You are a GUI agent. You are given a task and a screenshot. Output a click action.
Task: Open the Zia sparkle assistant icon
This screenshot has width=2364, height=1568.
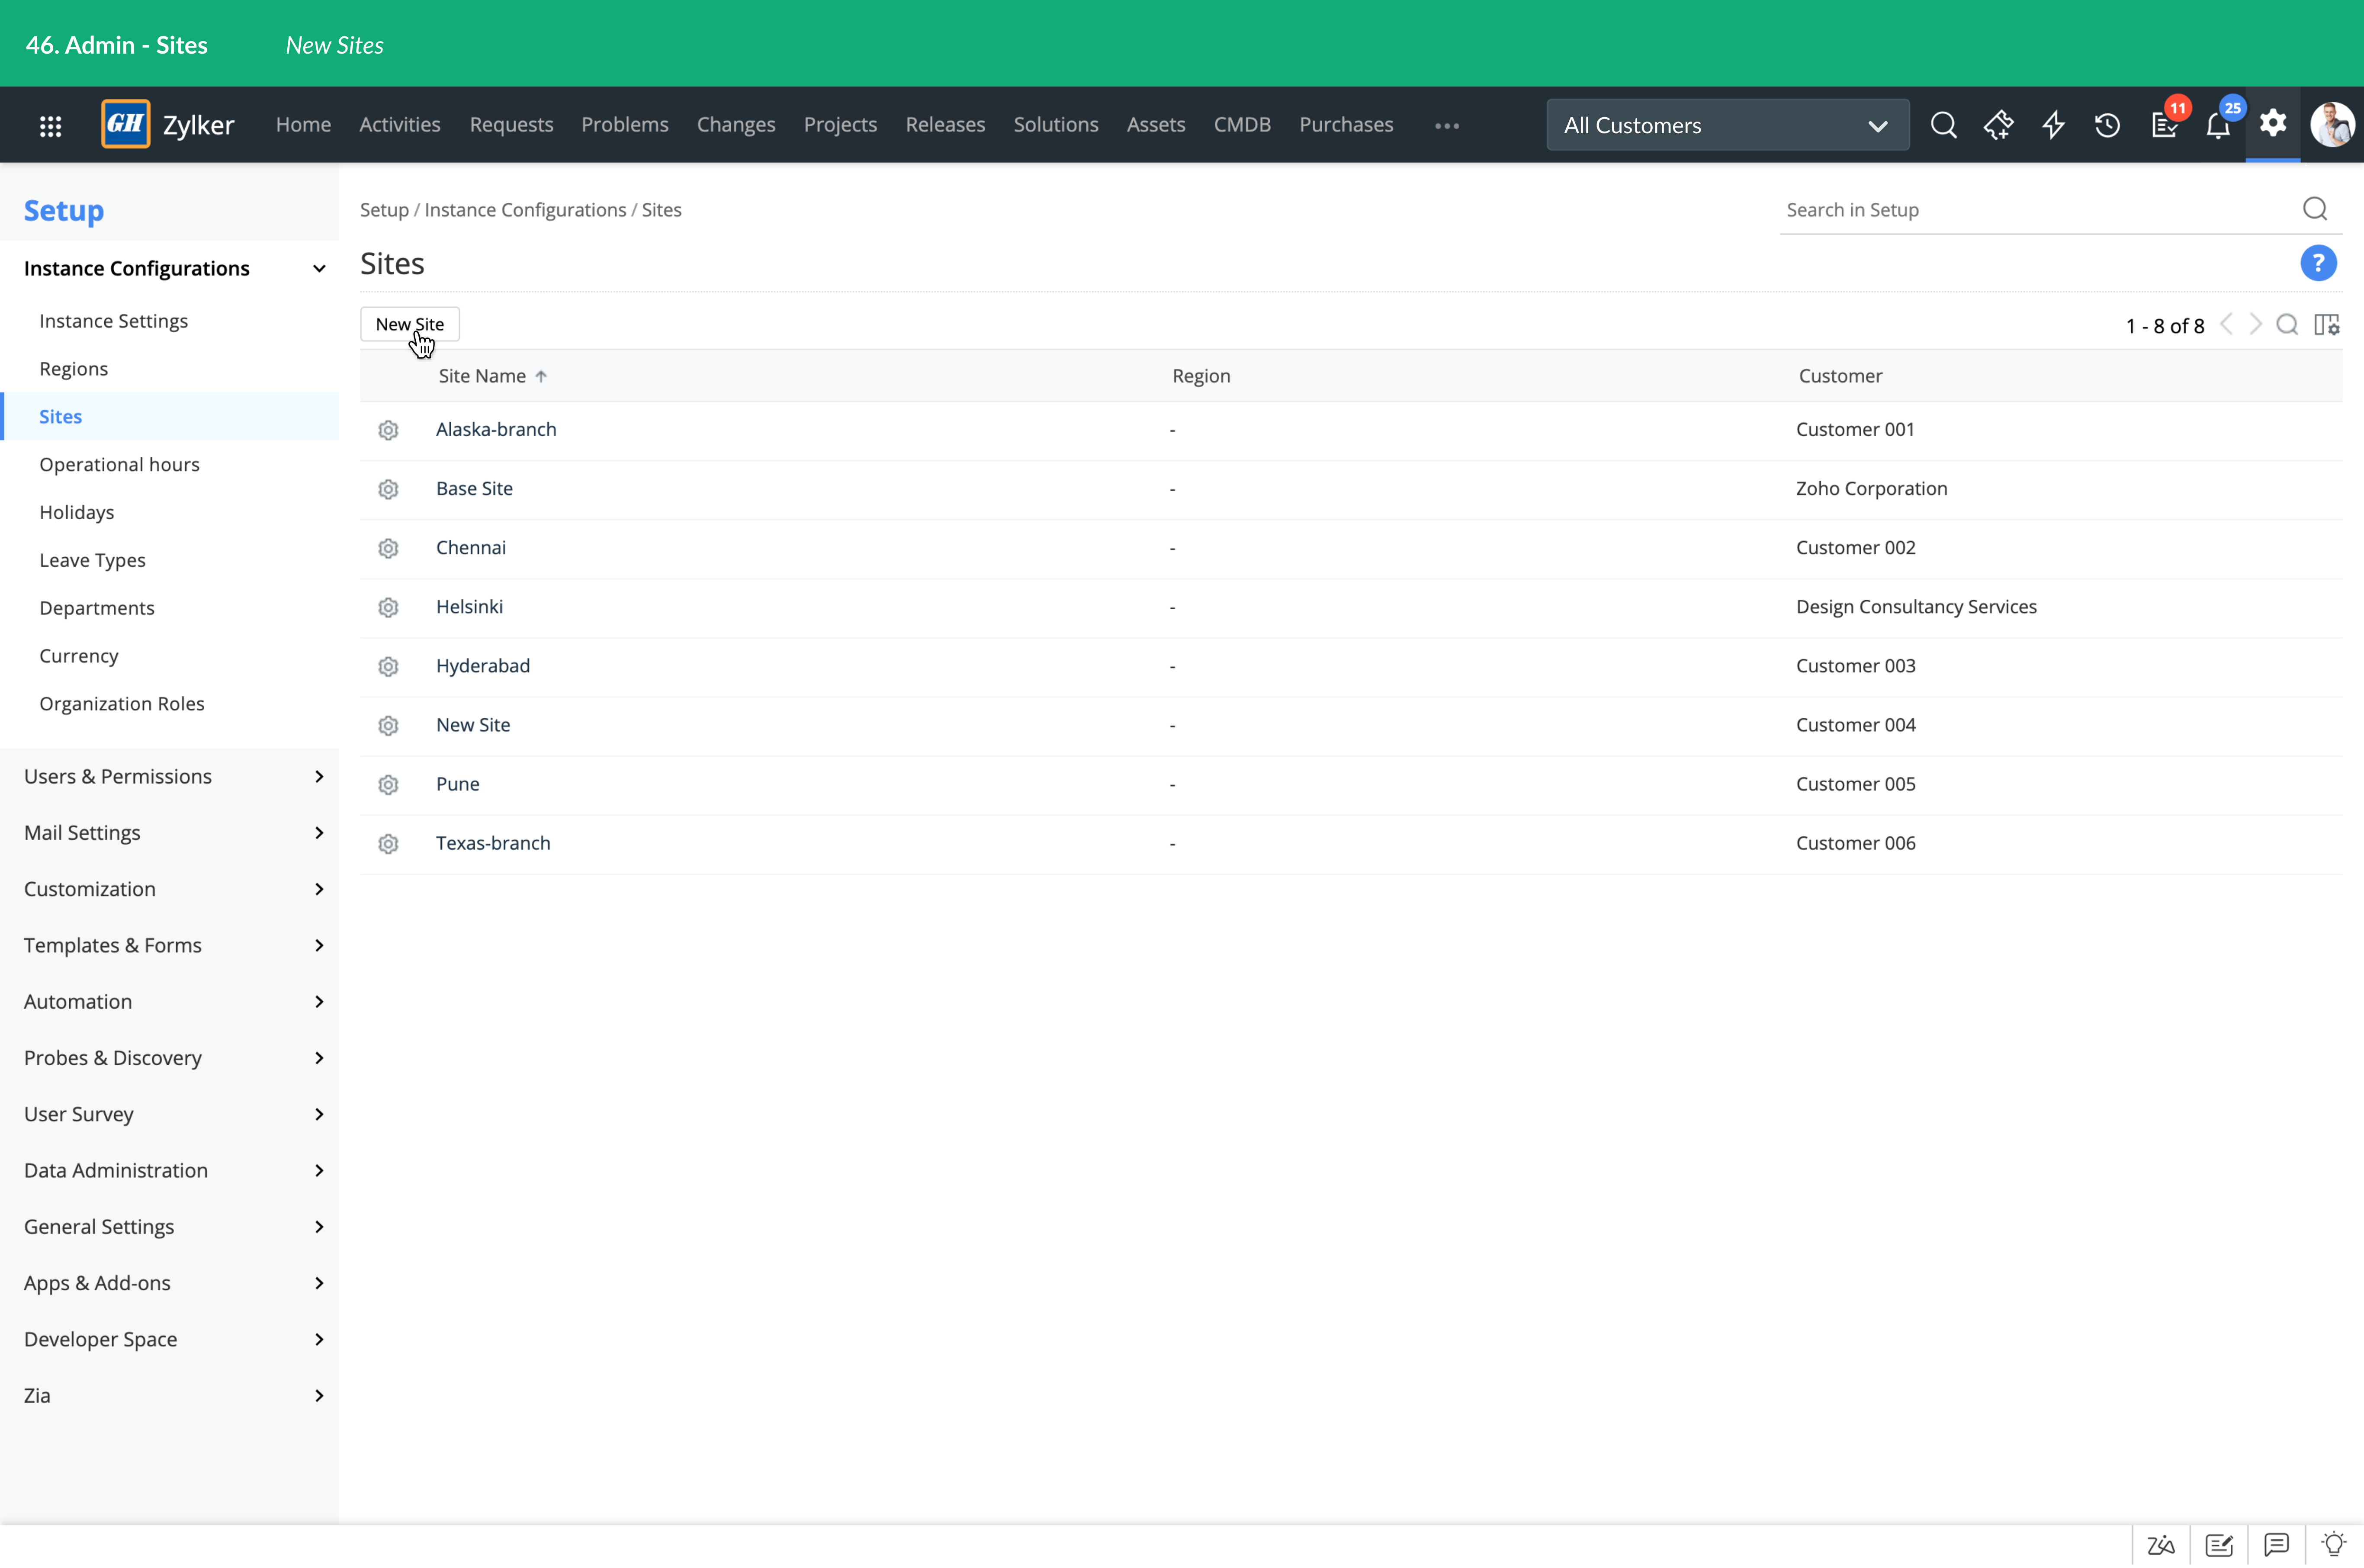tap(1998, 125)
